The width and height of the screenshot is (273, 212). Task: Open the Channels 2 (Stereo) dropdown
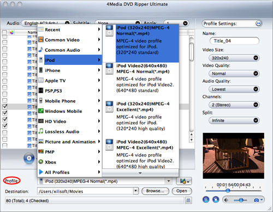[x=234, y=105]
